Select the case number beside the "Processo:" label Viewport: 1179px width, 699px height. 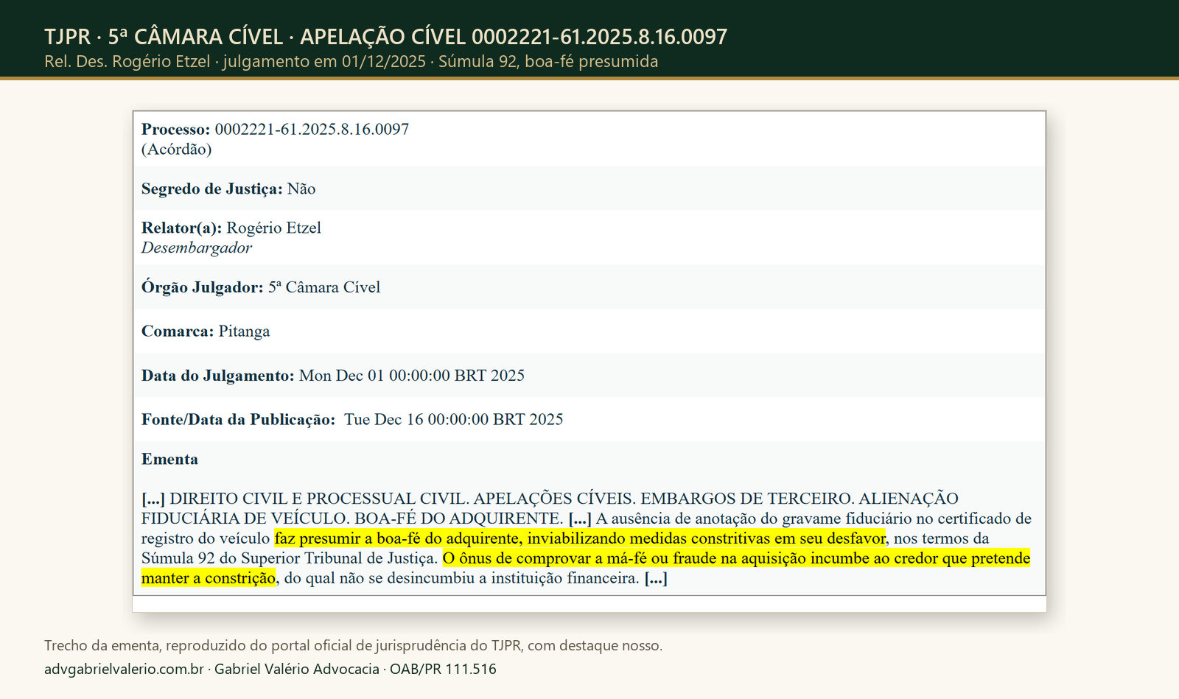[x=312, y=129]
